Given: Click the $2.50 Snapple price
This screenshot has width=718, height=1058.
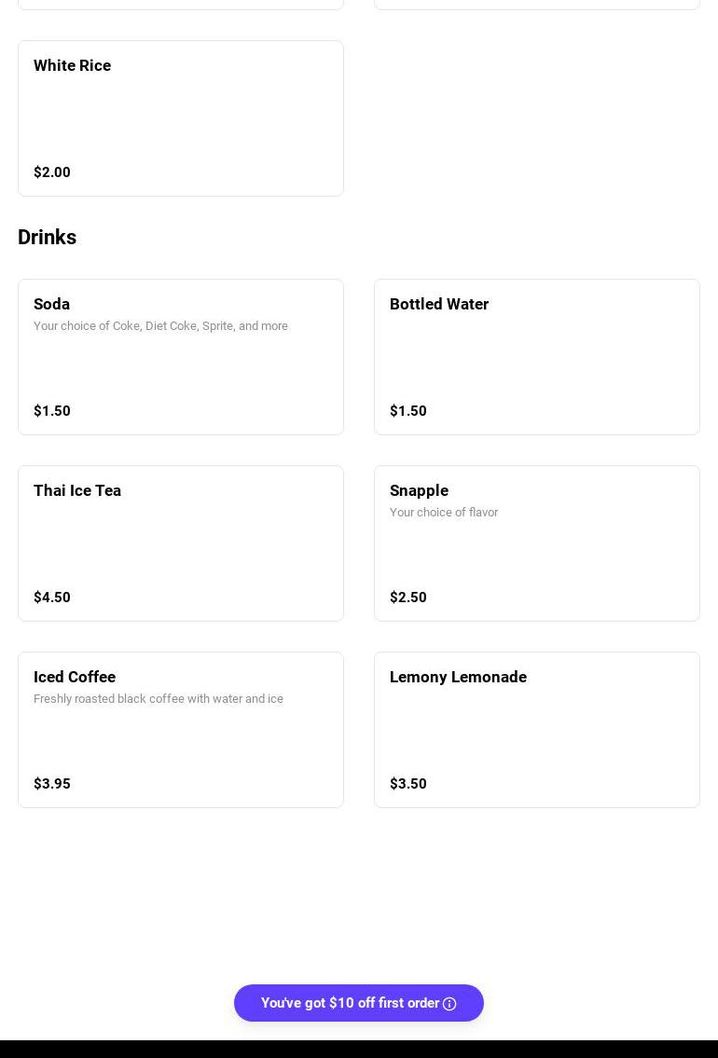Looking at the screenshot, I should [x=408, y=598].
